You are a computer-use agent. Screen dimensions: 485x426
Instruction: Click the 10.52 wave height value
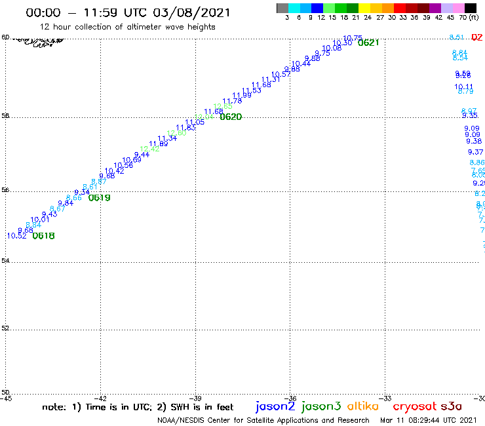[16, 236]
